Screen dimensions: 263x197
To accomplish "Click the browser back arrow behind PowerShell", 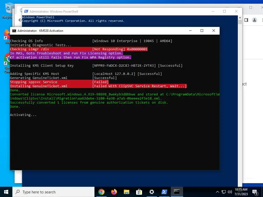I will click(20, 20).
